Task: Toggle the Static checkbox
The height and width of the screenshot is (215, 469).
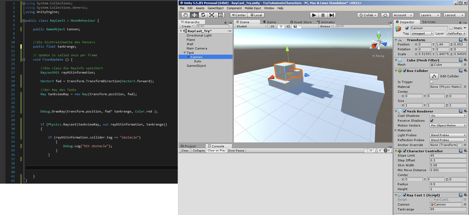Action: pyautogui.click(x=451, y=28)
